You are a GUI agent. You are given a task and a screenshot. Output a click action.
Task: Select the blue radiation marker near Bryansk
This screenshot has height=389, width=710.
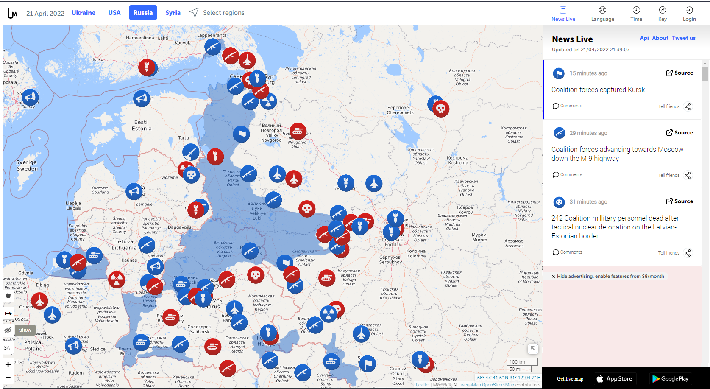(329, 314)
